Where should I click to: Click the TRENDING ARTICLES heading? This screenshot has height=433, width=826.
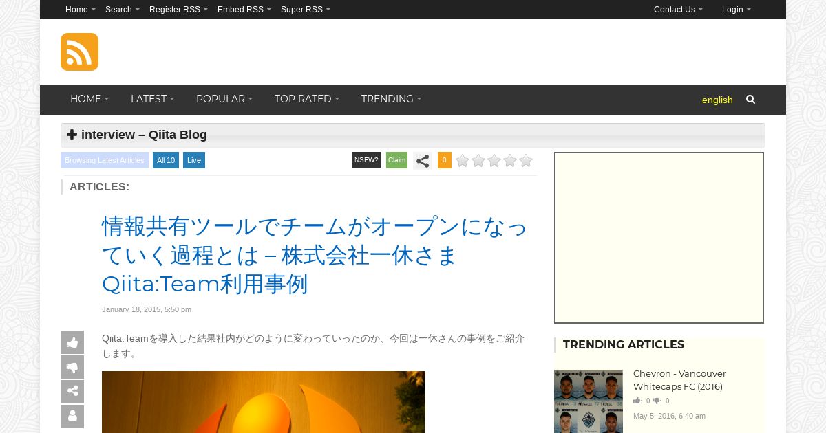[624, 344]
